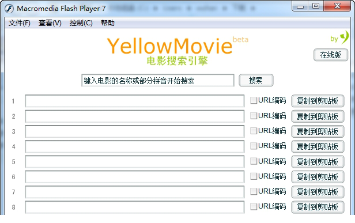Screen dimensions: 355x223
Task: Enable URL编码 checkbox for row 8
Action: tap(254, 206)
